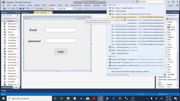Switch to the Form1.cs tab
This screenshot has width=180, height=101.
[x=25, y=13]
